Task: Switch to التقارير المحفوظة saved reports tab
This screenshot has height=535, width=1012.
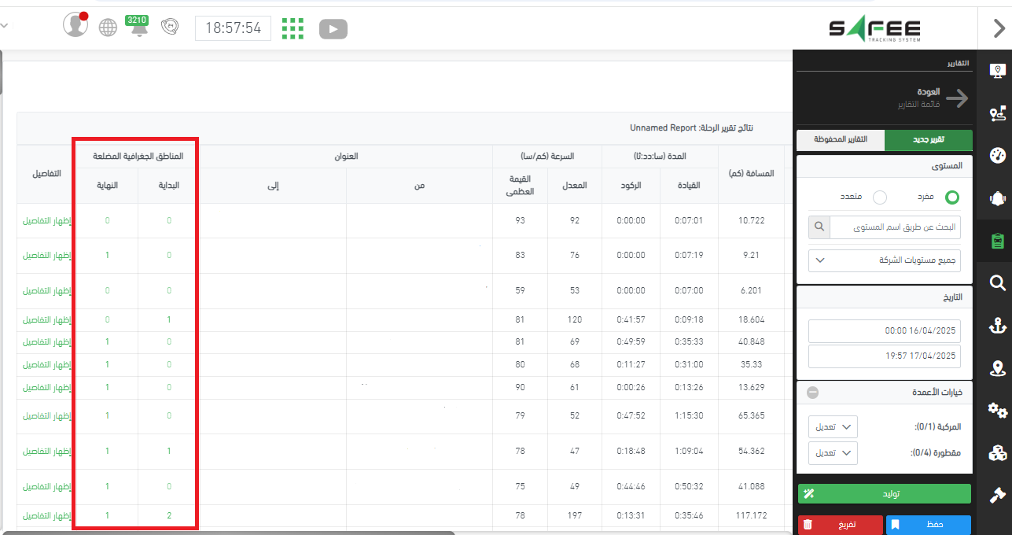Action: tap(841, 140)
